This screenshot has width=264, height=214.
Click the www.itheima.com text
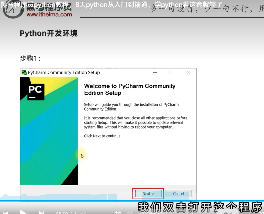point(49,15)
